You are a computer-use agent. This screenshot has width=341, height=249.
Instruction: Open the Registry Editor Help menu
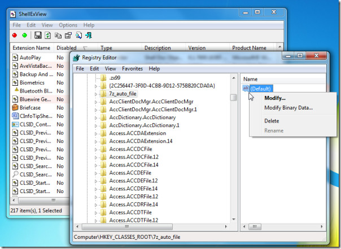point(154,69)
